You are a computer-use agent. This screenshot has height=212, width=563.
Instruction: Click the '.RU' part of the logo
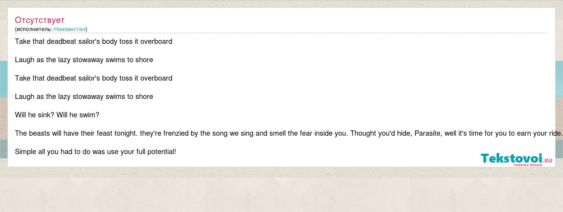click(x=547, y=160)
